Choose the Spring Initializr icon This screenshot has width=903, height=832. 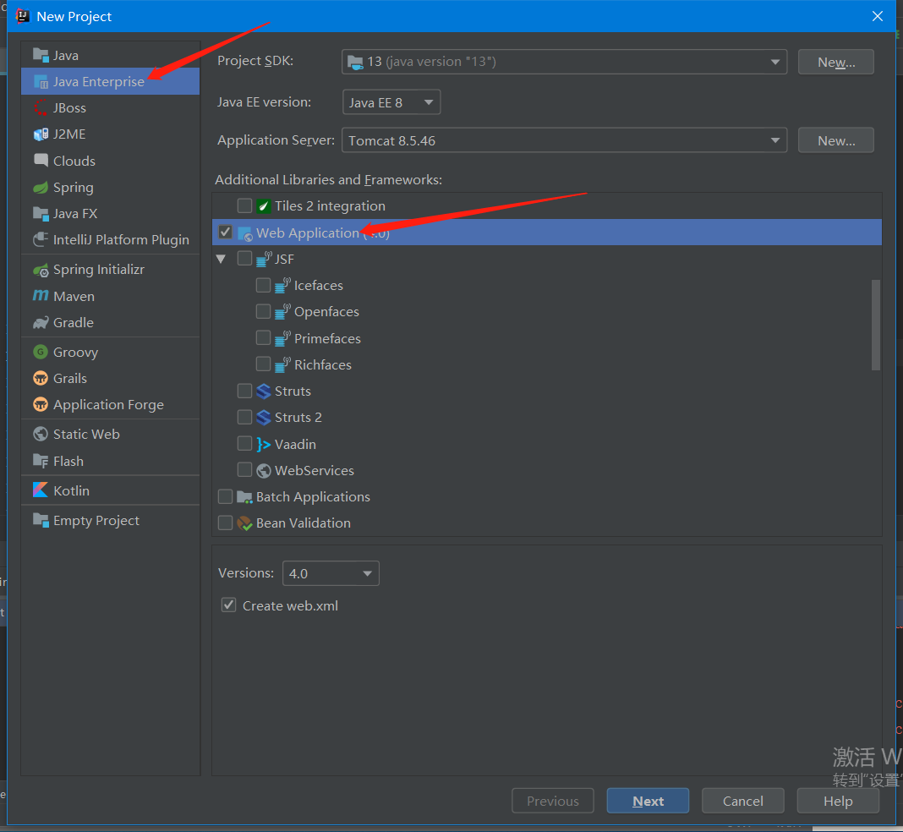pos(41,270)
